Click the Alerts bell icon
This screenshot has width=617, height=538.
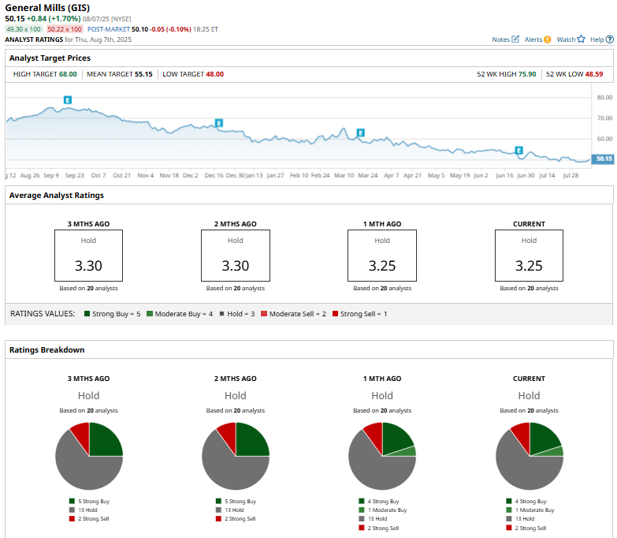coord(547,39)
